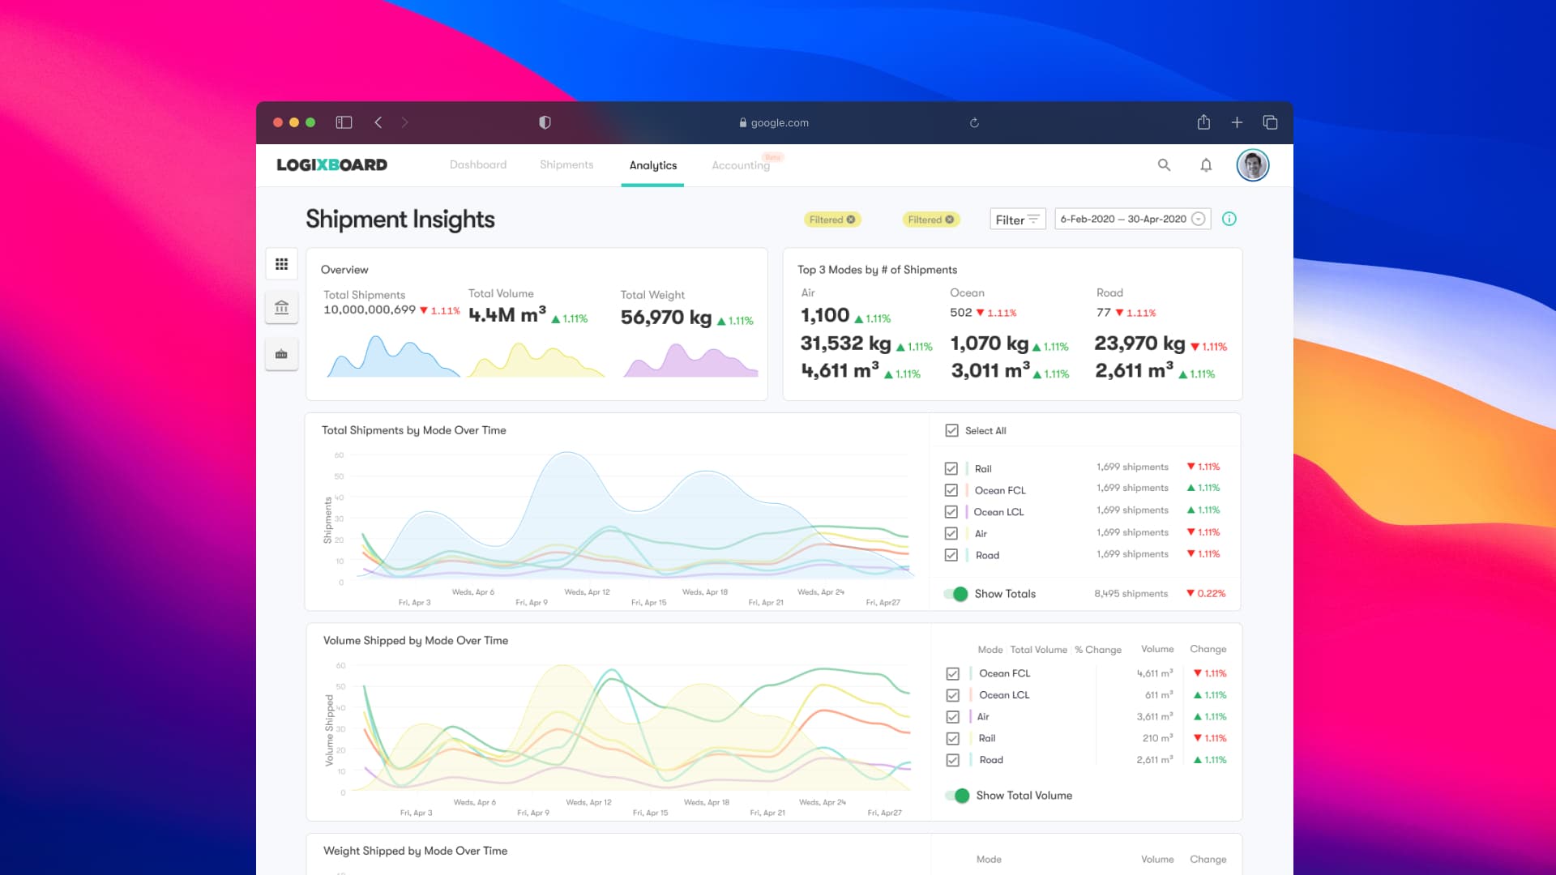Viewport: 1556px width, 875px height.
Task: Click the bank building sidebar icon
Action: (x=281, y=308)
